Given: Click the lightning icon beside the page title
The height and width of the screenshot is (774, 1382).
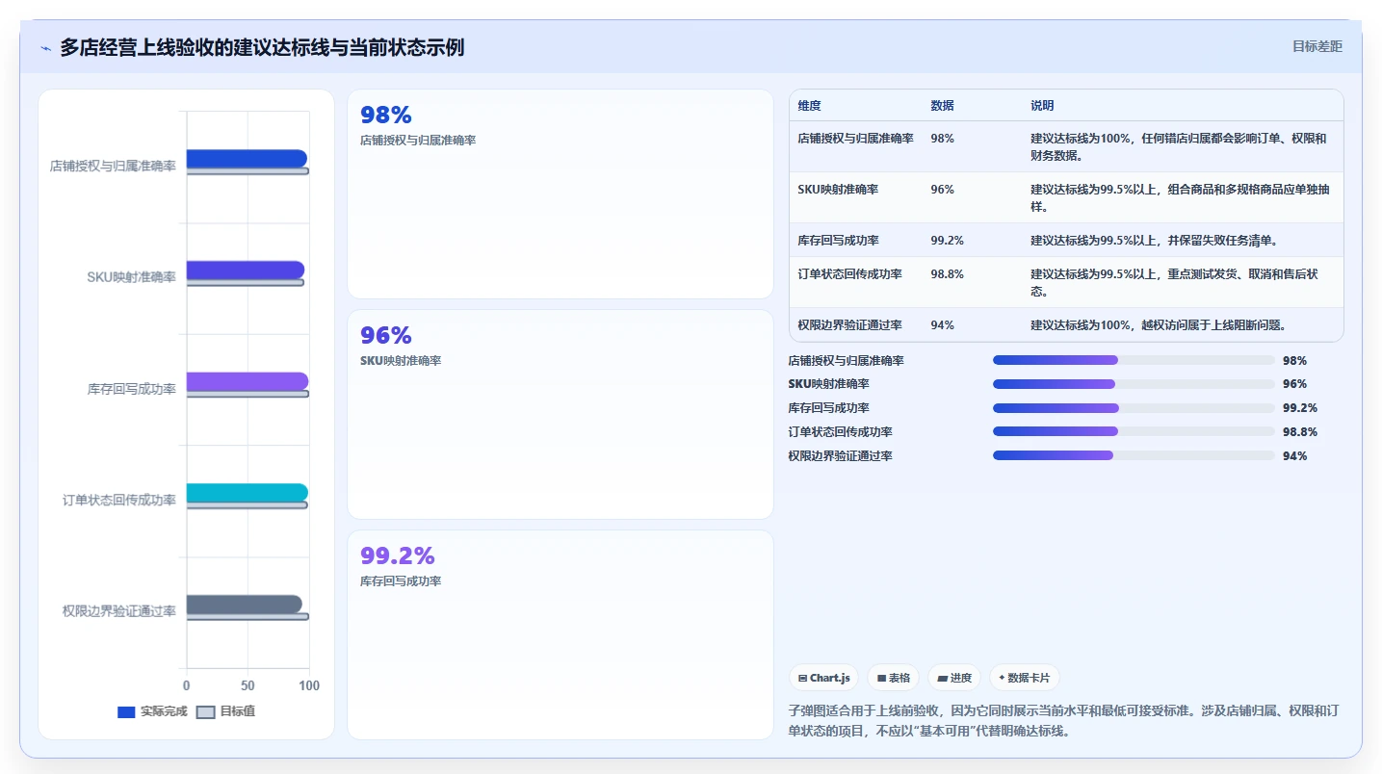Looking at the screenshot, I should pos(45,47).
